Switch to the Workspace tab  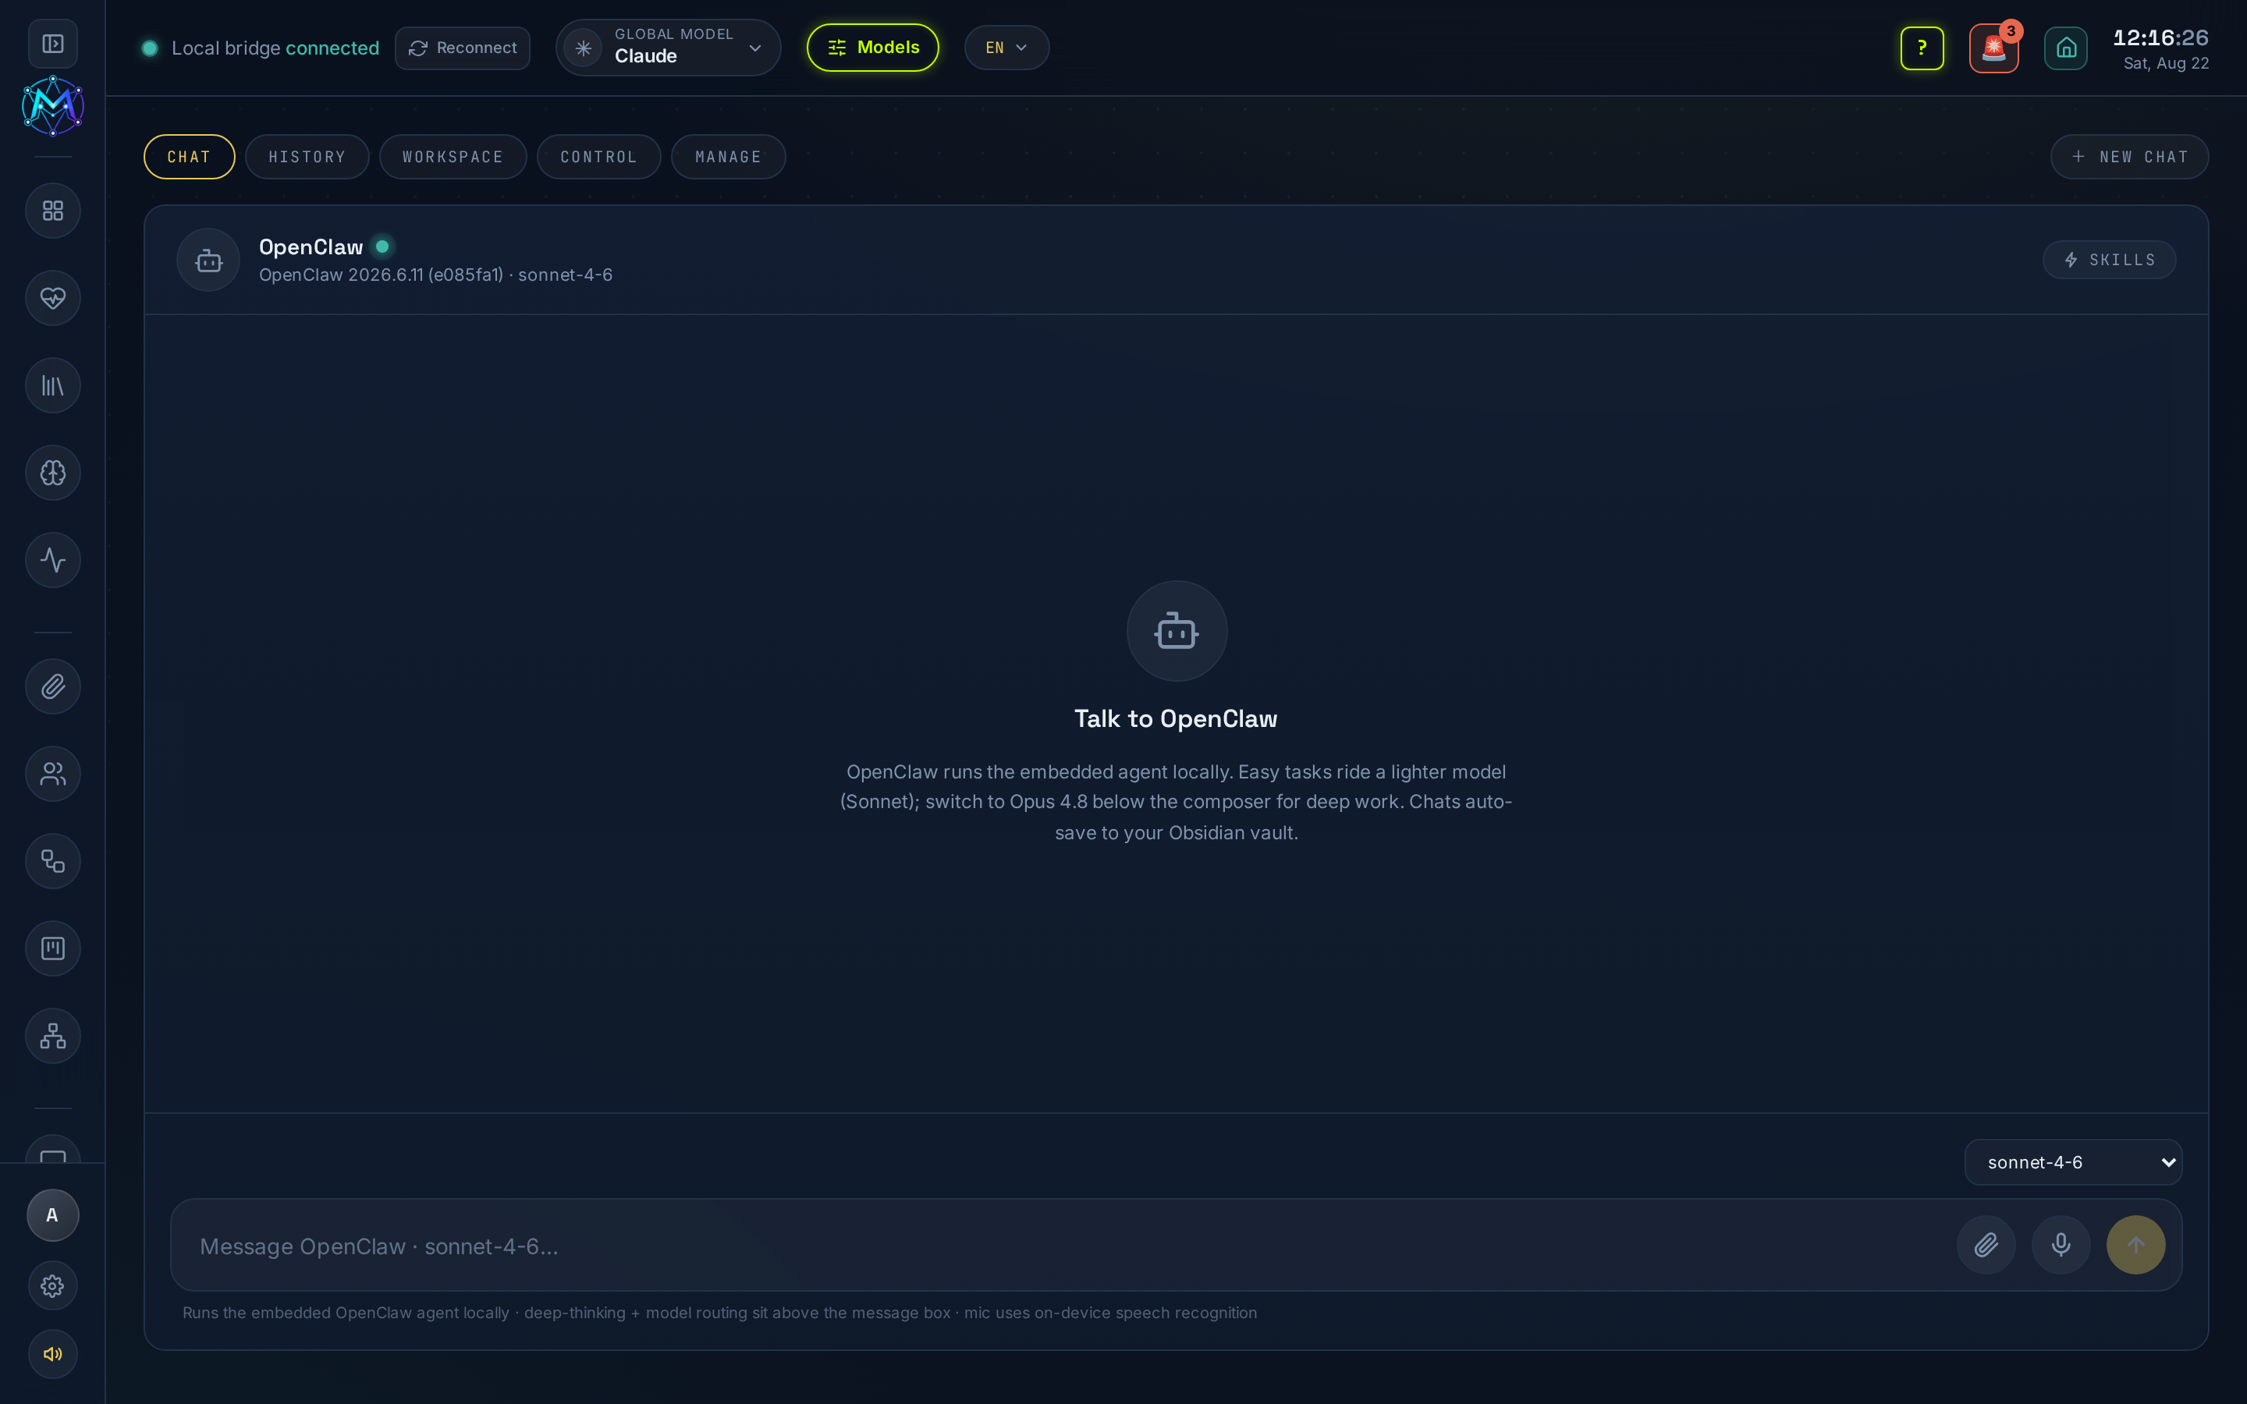pos(453,157)
